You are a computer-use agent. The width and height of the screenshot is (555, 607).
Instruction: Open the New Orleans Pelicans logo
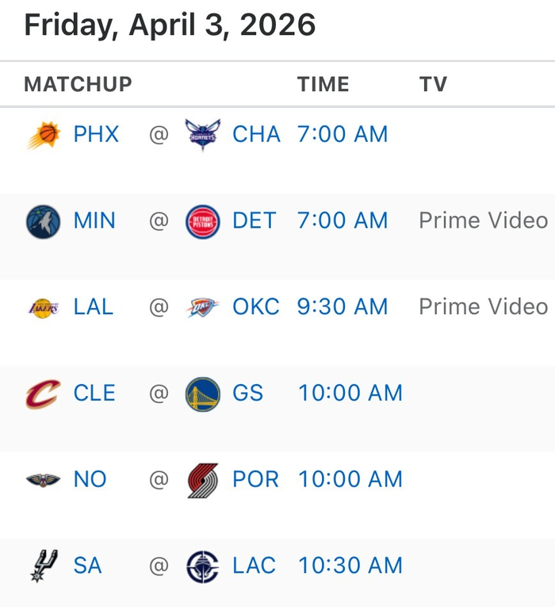point(43,480)
